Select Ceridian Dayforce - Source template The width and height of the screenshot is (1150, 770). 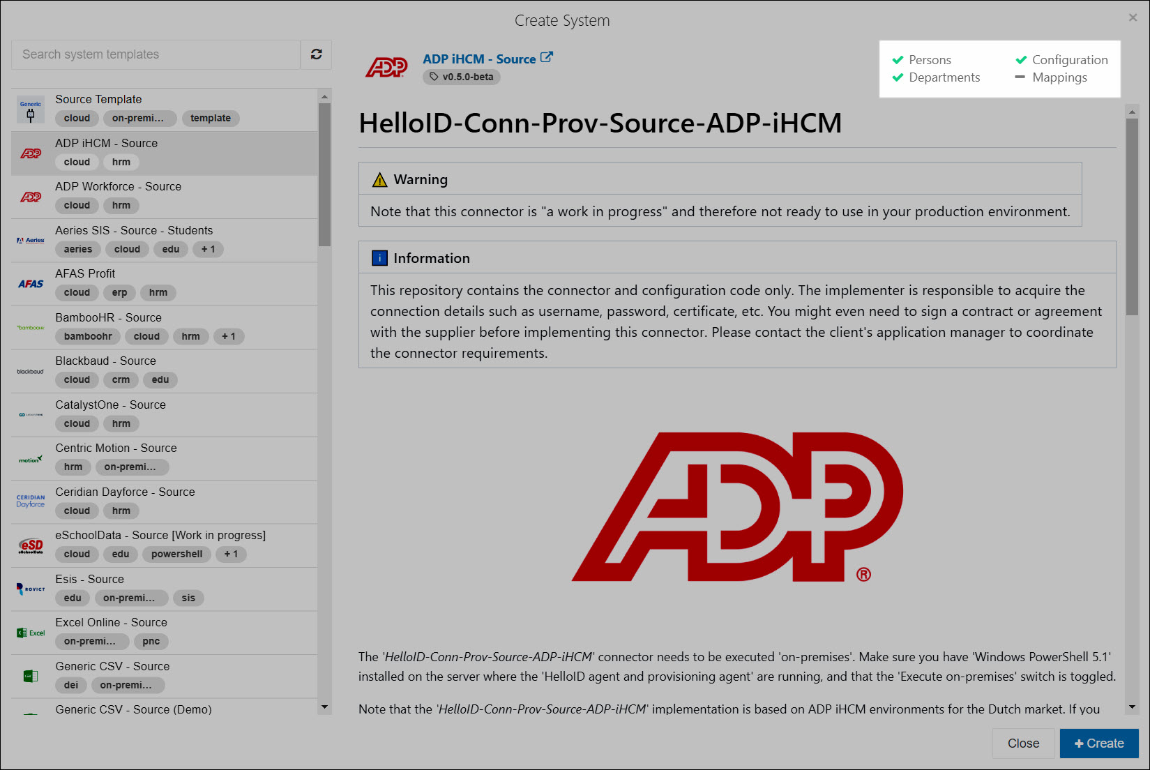164,502
